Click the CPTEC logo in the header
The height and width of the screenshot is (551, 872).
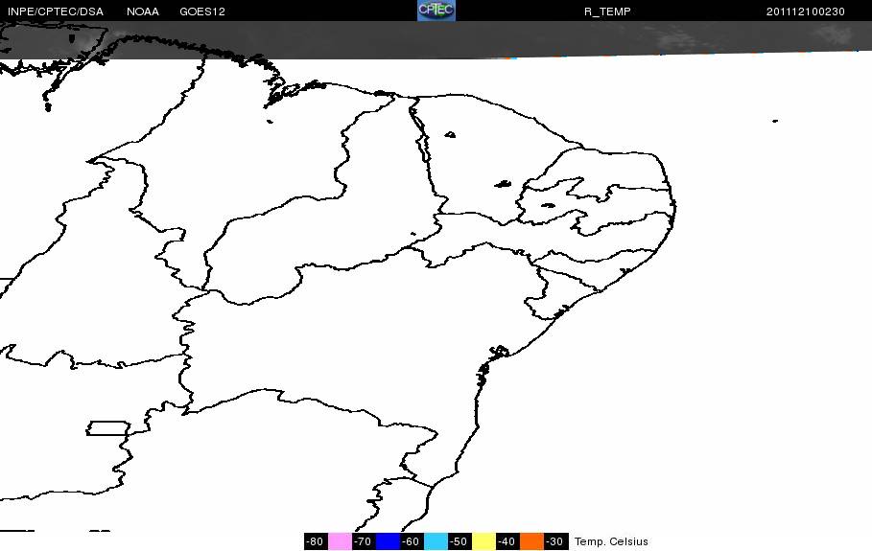coord(436,11)
